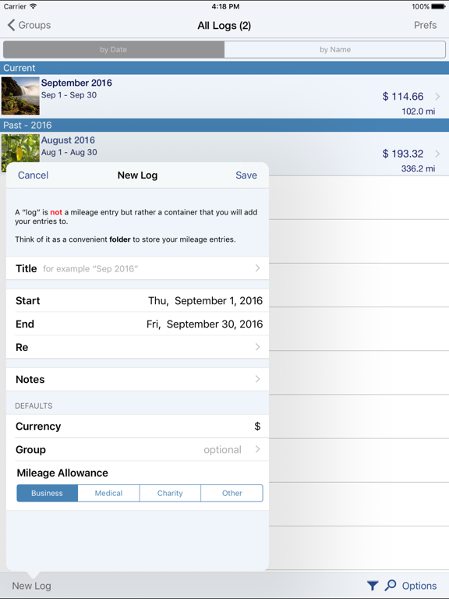
Task: Tap the Mileage Allowance label
Action: (x=62, y=473)
